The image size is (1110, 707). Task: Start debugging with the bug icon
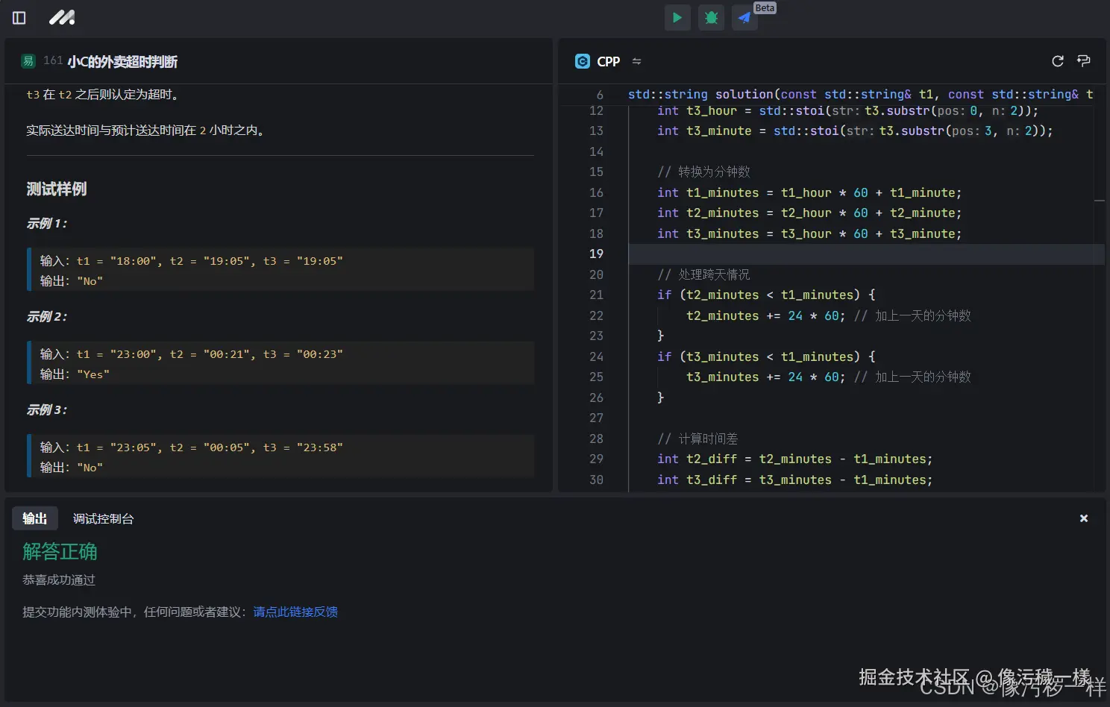711,18
